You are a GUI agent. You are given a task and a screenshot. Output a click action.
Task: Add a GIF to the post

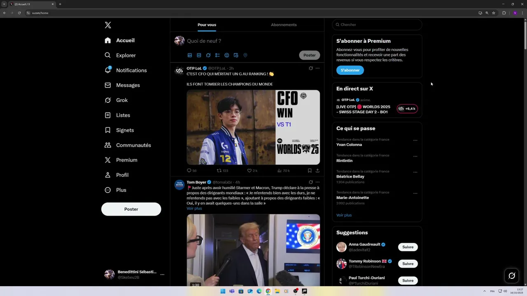[199, 55]
